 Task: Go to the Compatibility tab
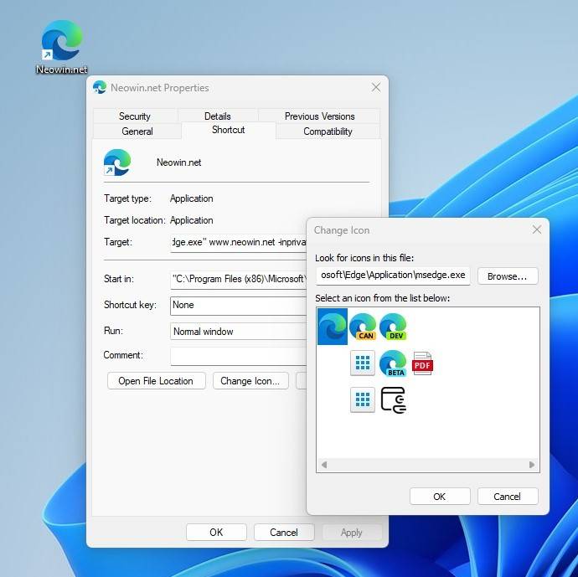pos(328,131)
